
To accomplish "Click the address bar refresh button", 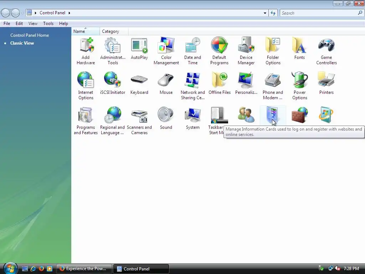I will pos(273,13).
